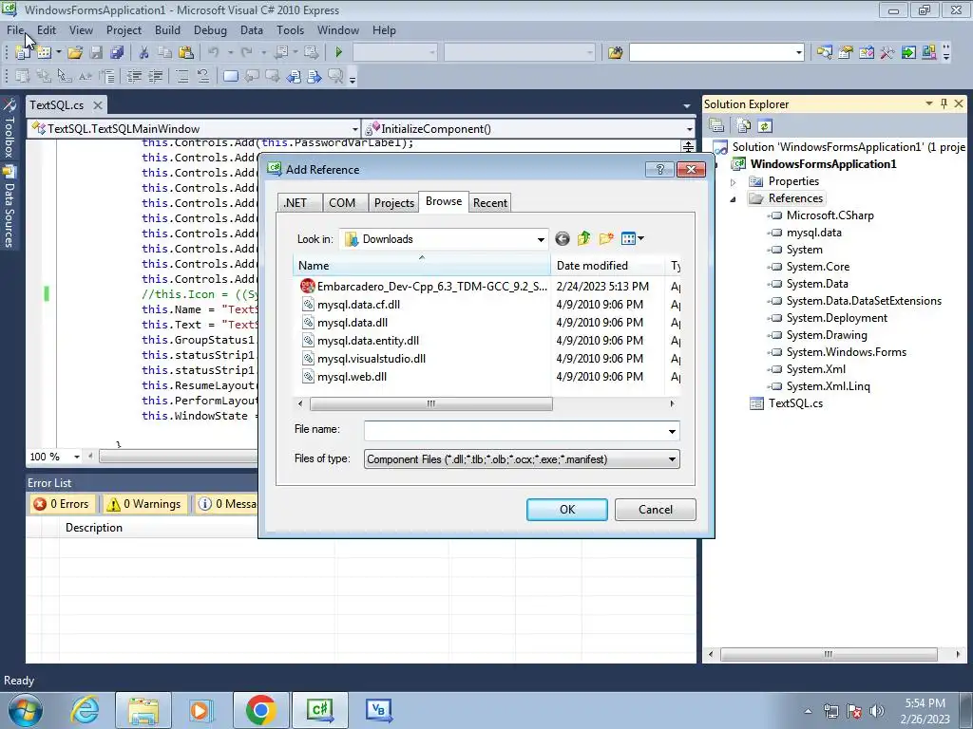
Task: Expand the Properties node in Solution Explorer
Action: (x=733, y=182)
